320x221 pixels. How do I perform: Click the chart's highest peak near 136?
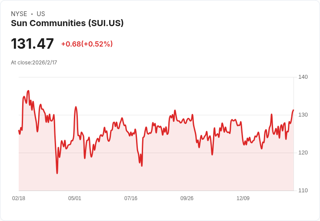point(28,91)
